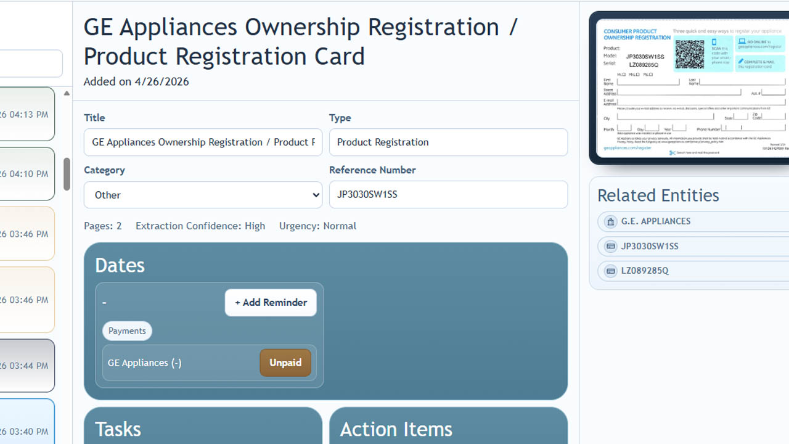789x444 pixels.
Task: Open the Category dropdown showing Other
Action: tap(203, 195)
